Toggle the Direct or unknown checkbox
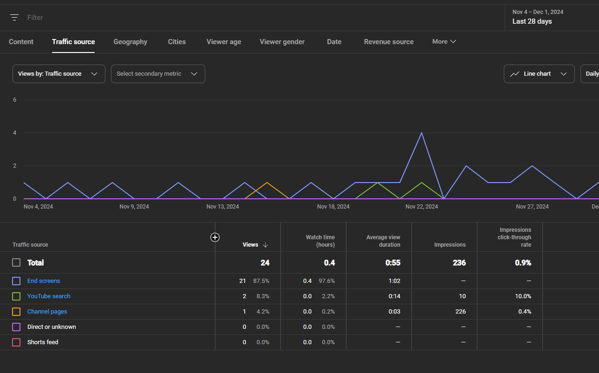Image resolution: width=599 pixels, height=373 pixels. coord(16,327)
